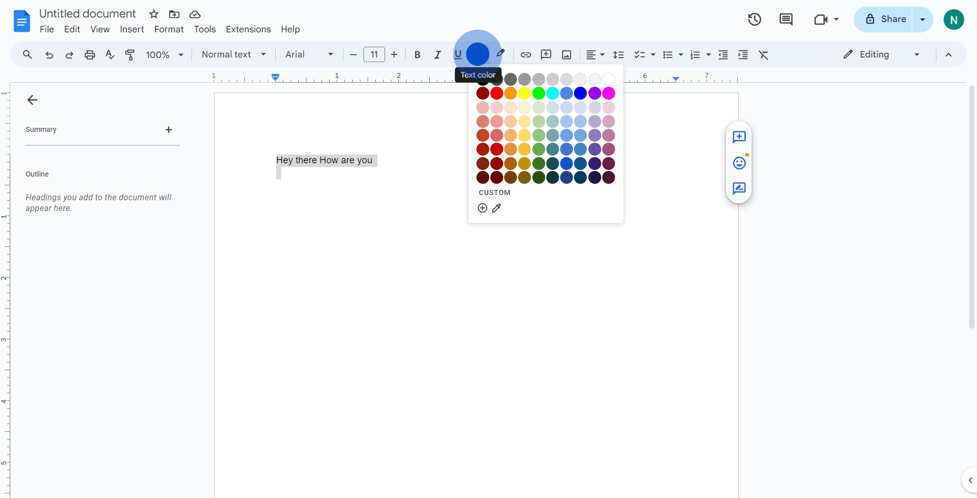The width and height of the screenshot is (977, 498).
Task: View the cloud document status
Action: click(x=195, y=14)
